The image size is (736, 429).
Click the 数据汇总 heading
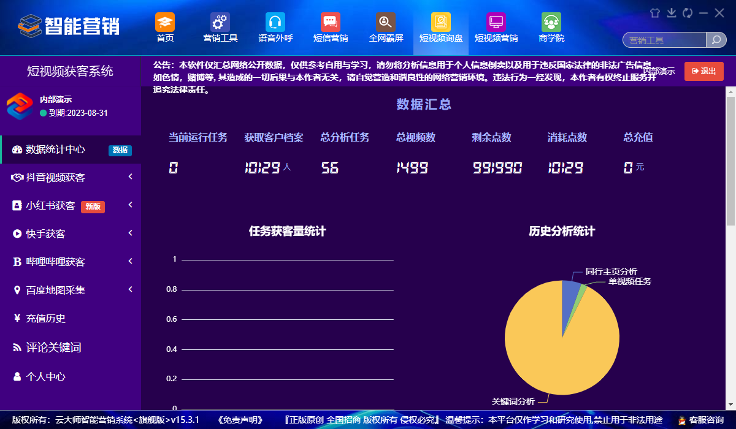pos(424,104)
